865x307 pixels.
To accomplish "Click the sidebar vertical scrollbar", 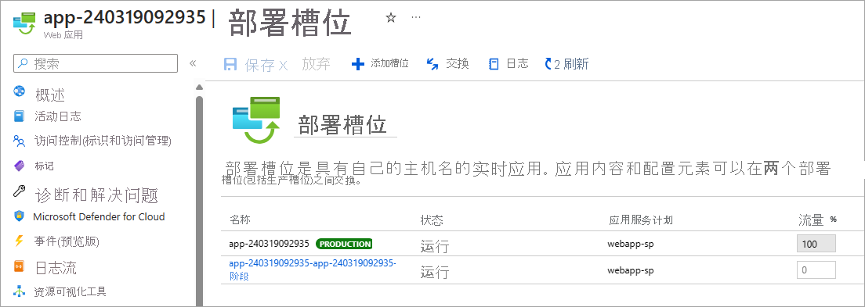I will (199, 201).
